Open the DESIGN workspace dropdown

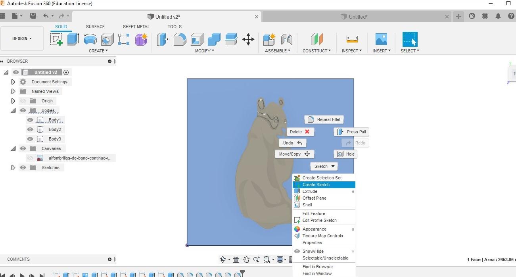click(22, 38)
